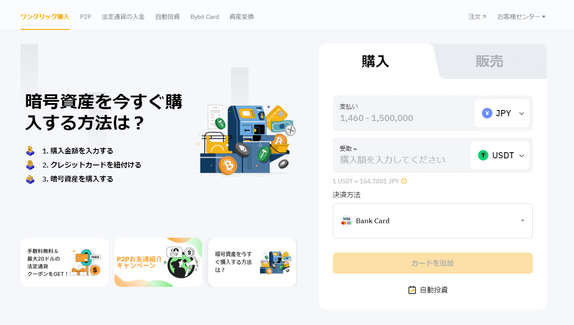Image resolution: width=574 pixels, height=325 pixels.
Task: Click the USDT Tether coin icon
Action: point(483,155)
